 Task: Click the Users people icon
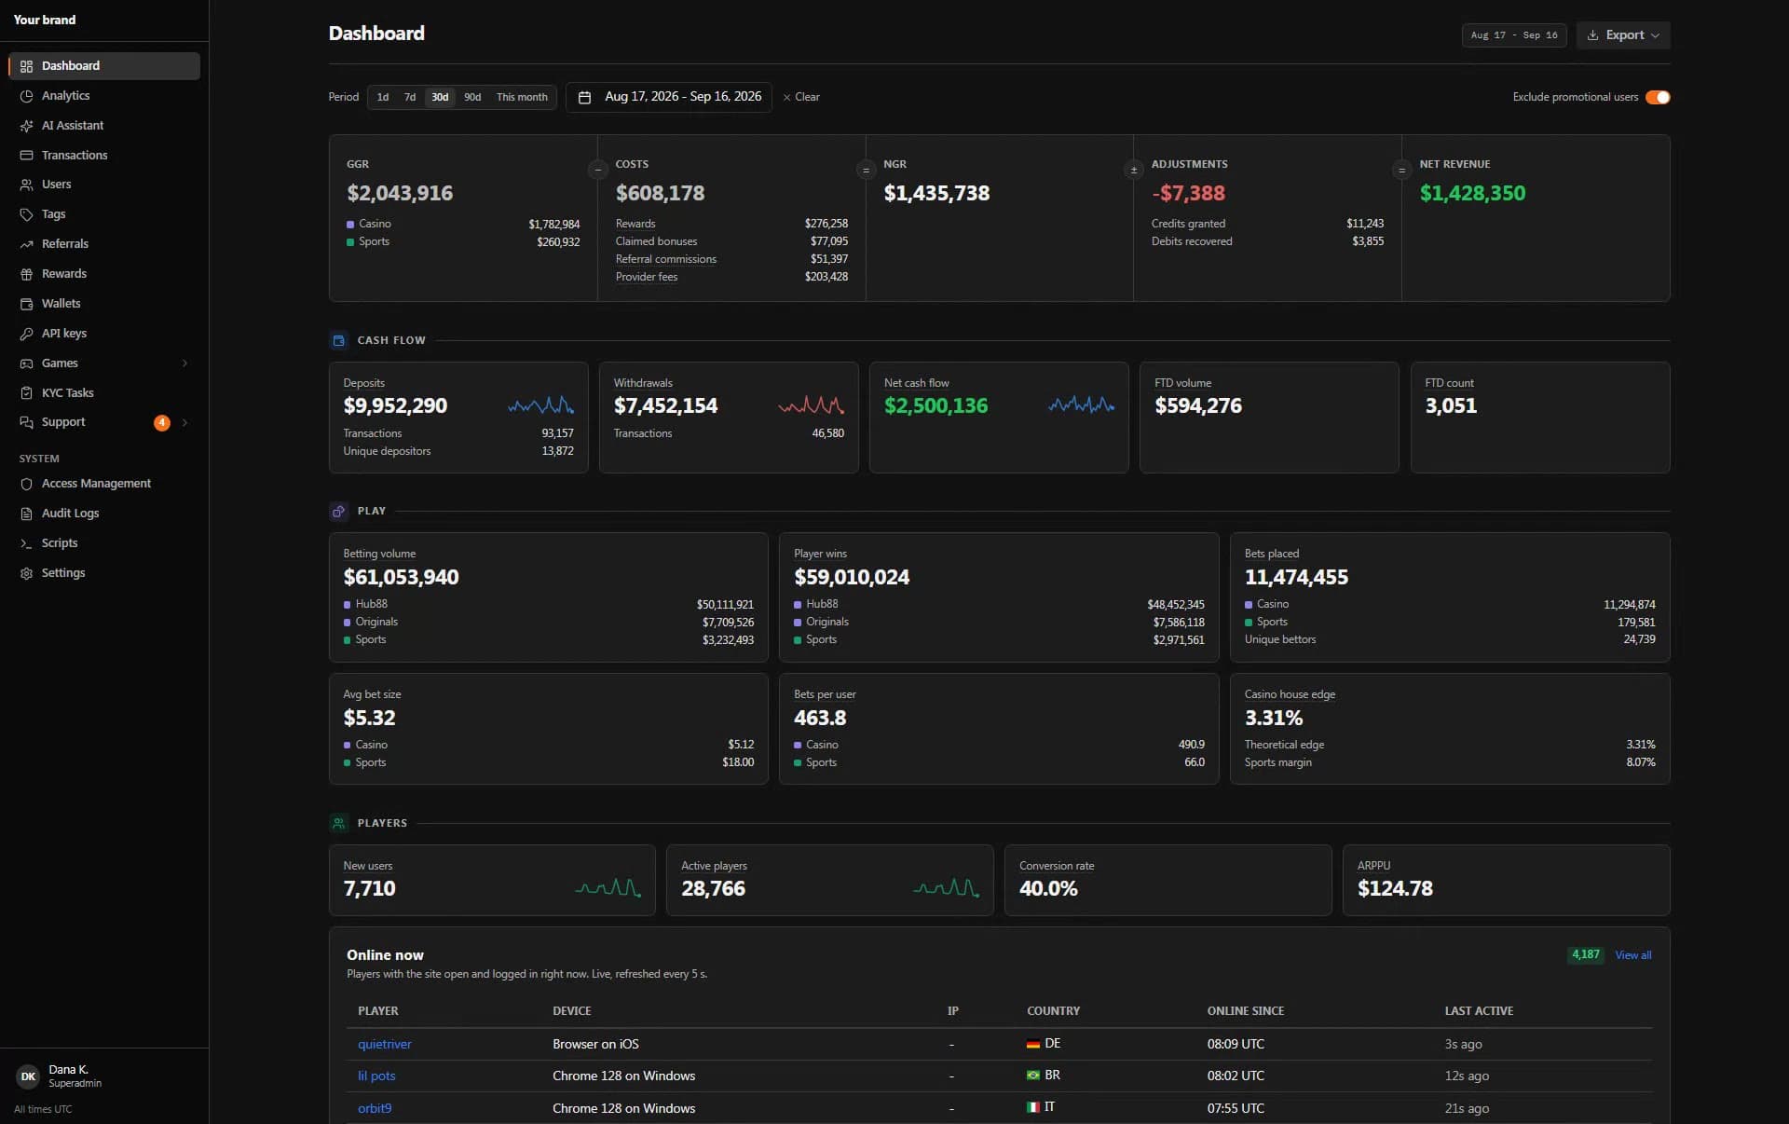point(26,185)
